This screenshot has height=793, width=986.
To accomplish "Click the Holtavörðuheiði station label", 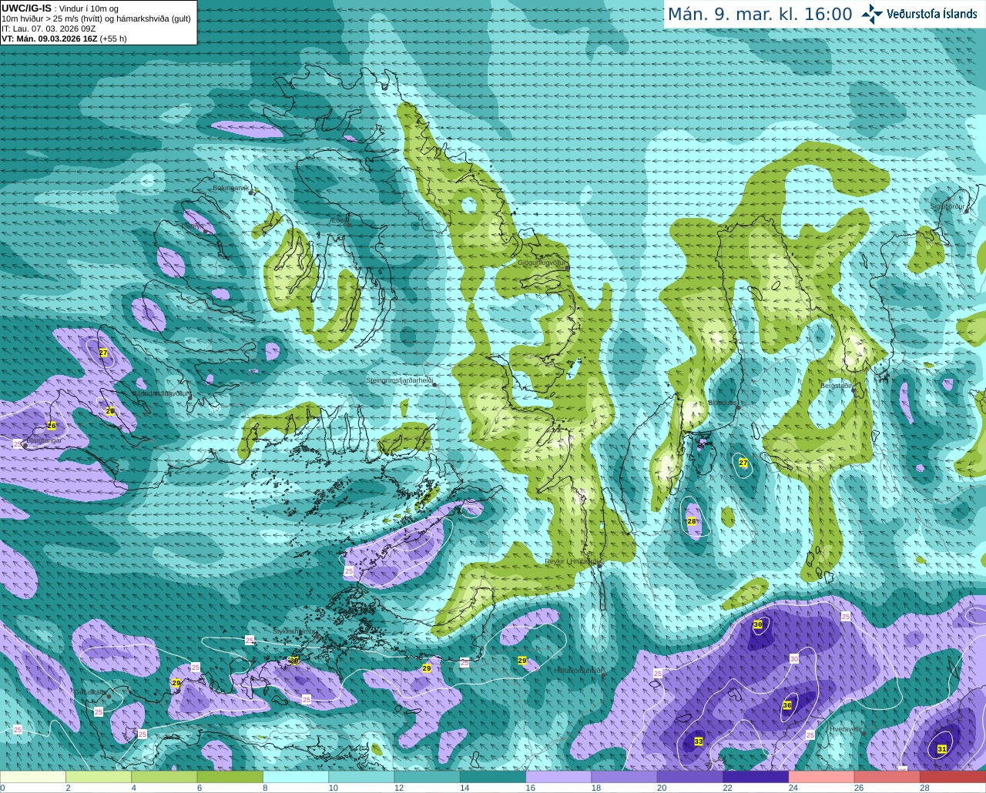I will click(578, 671).
